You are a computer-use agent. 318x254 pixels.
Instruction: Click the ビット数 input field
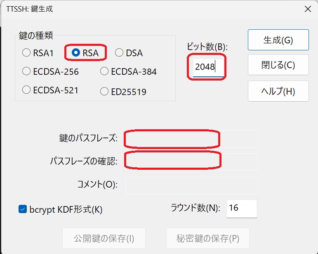(x=209, y=67)
